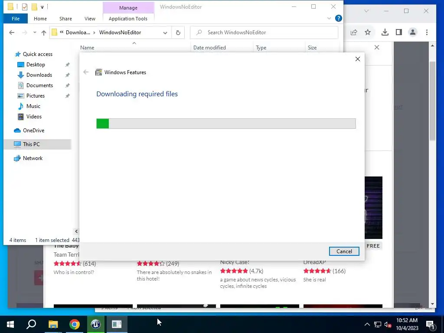
Task: Close the Chrome page banner with X
Action: coord(377,47)
